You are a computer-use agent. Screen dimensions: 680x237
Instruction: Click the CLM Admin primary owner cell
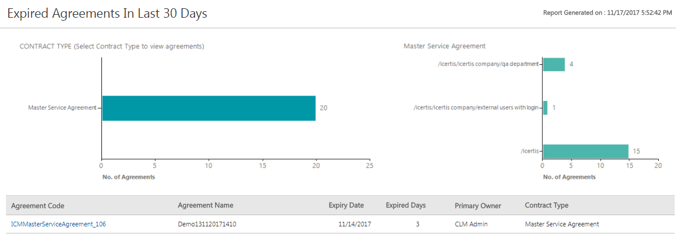click(471, 224)
